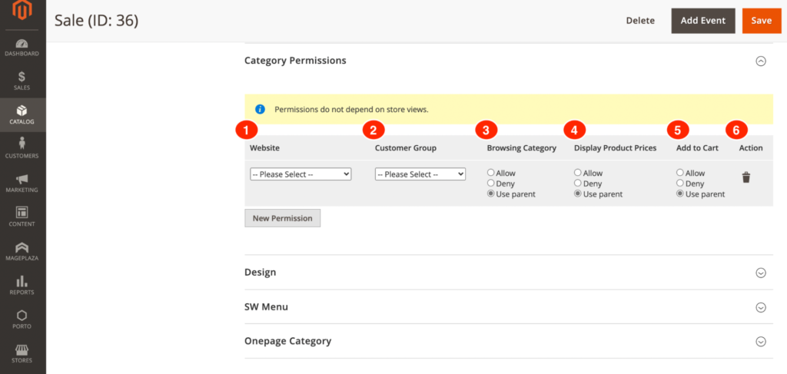Expand the Onepage Category section chevron

point(761,342)
